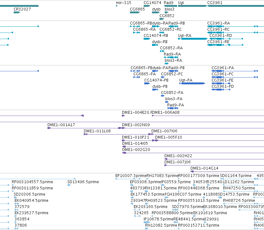Select the EK040954.5prime EST label
Screen dimensions: 264x230
[x=31, y=201]
